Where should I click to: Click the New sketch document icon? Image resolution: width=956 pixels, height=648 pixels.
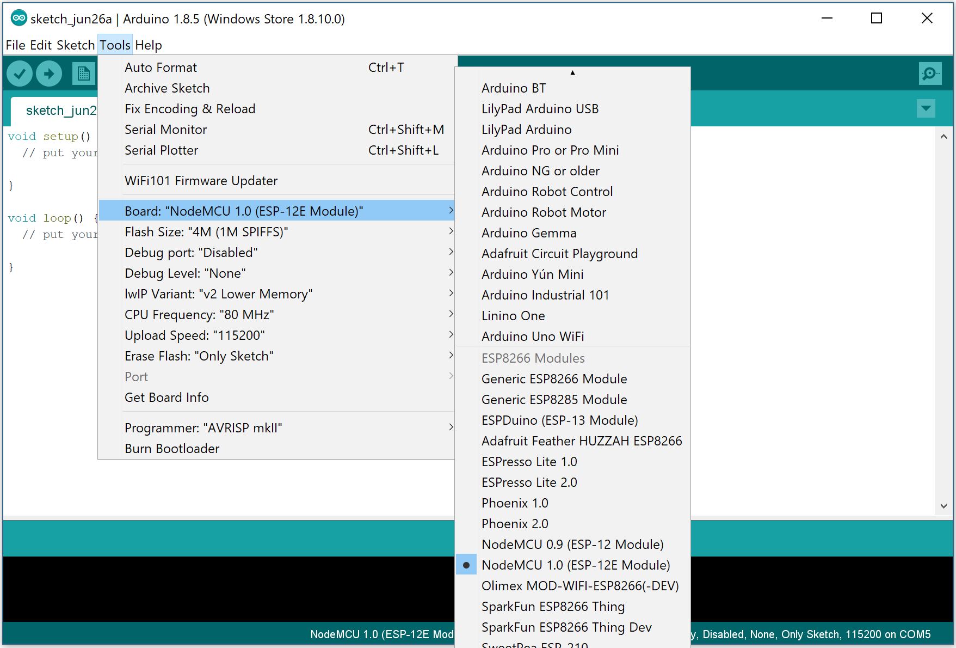pos(83,74)
